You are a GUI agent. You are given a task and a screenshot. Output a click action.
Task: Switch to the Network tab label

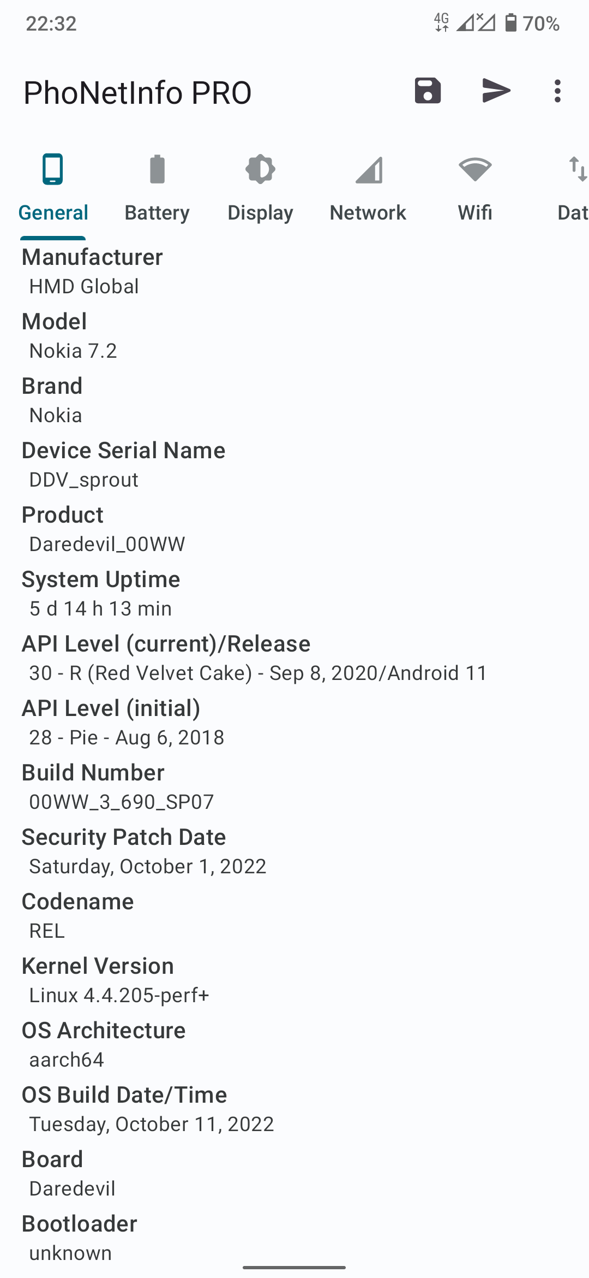point(368,212)
